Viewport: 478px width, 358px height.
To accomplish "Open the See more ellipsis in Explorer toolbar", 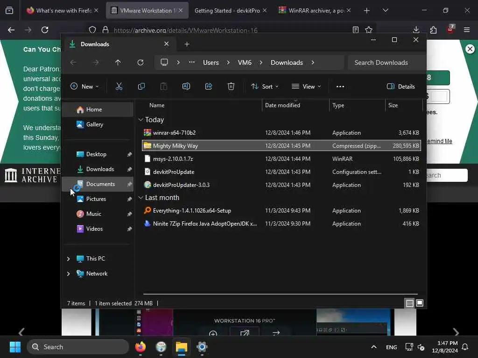I will coord(340,86).
